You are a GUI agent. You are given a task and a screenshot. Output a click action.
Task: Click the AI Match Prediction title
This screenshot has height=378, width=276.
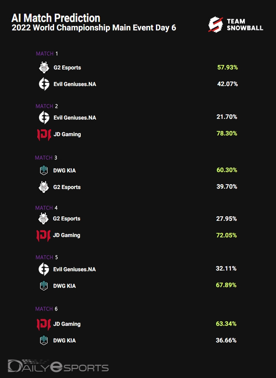(56, 18)
